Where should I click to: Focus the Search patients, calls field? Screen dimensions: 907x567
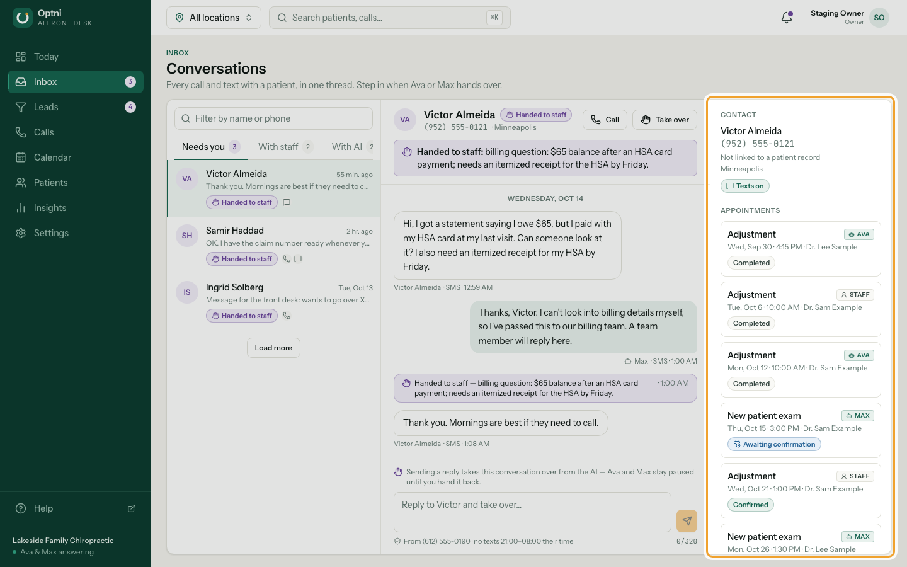coord(390,18)
